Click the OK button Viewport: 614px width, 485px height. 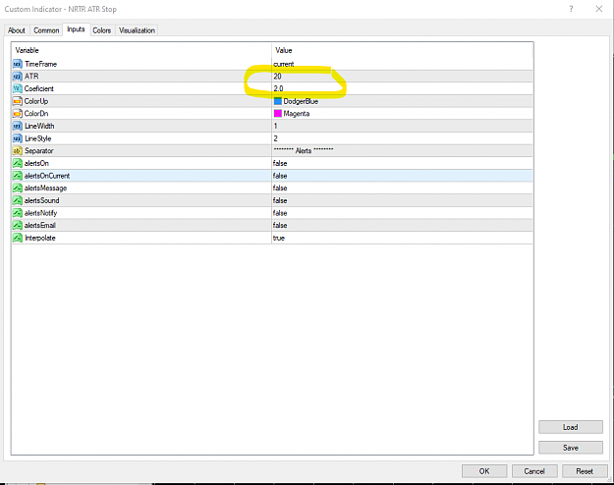(x=484, y=471)
